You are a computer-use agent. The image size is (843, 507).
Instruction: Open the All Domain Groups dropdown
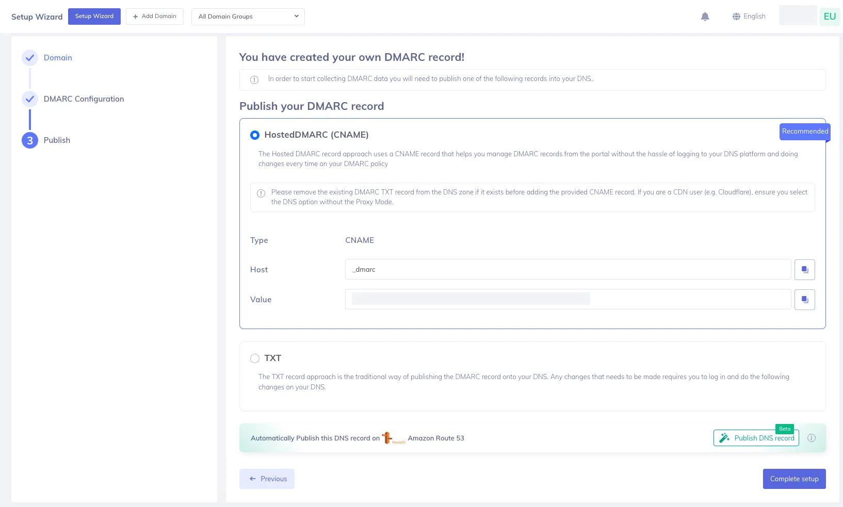point(248,17)
